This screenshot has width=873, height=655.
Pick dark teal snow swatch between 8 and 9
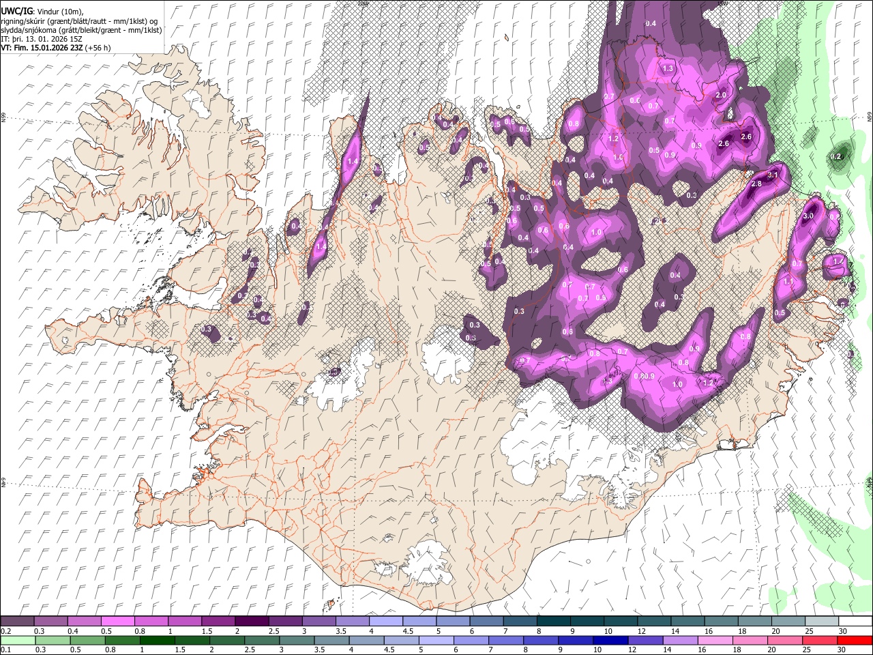tap(553, 622)
